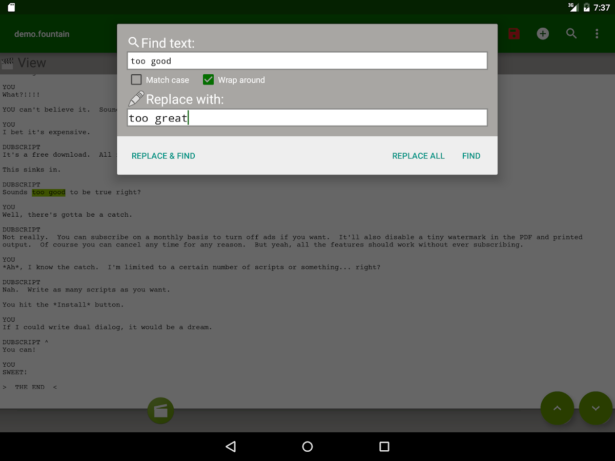This screenshot has width=615, height=461.
Task: Click the clapperboard View icon
Action: click(x=7, y=63)
